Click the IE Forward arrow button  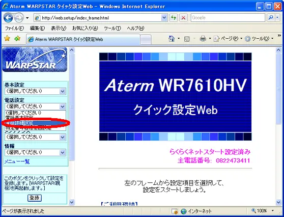pos(19,18)
